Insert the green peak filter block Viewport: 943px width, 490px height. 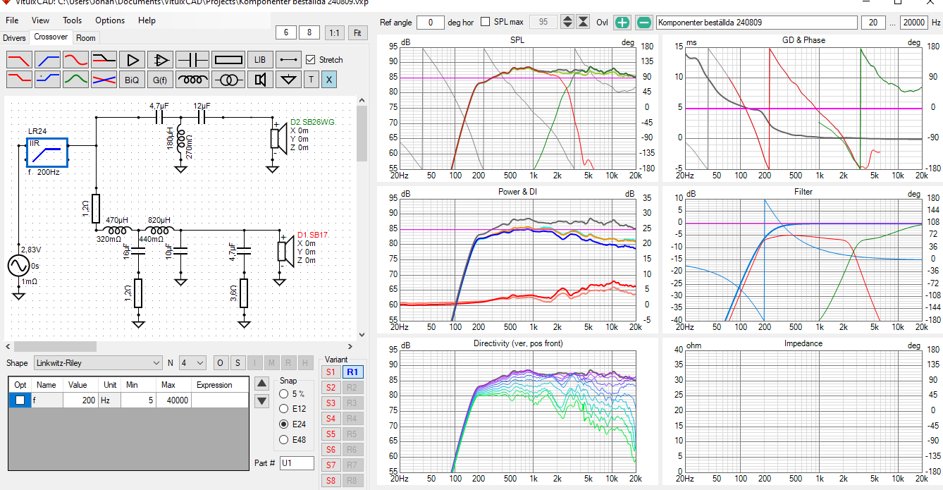[75, 79]
